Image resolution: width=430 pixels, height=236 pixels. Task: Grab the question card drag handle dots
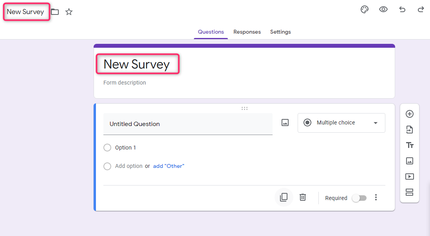coord(244,108)
